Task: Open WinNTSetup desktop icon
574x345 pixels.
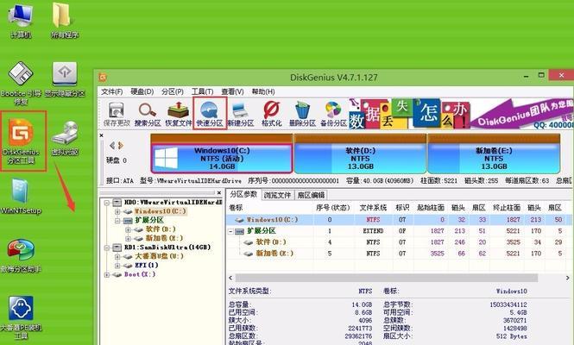Action: [20, 196]
